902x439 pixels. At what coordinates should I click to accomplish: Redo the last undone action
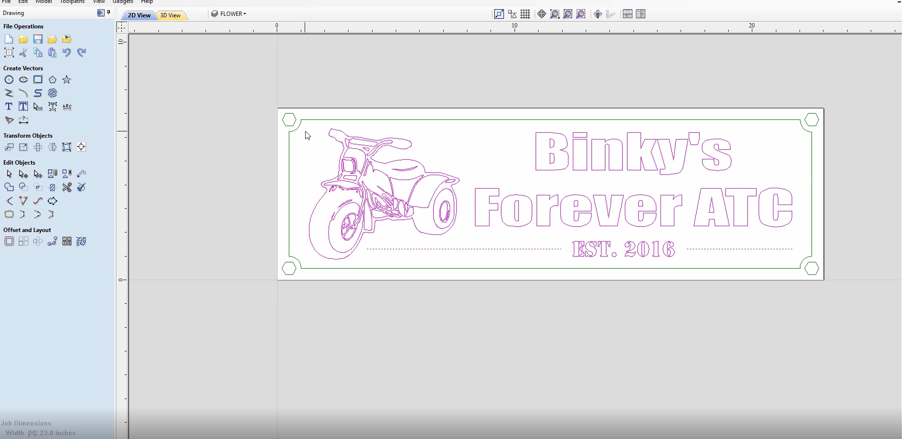pos(81,52)
